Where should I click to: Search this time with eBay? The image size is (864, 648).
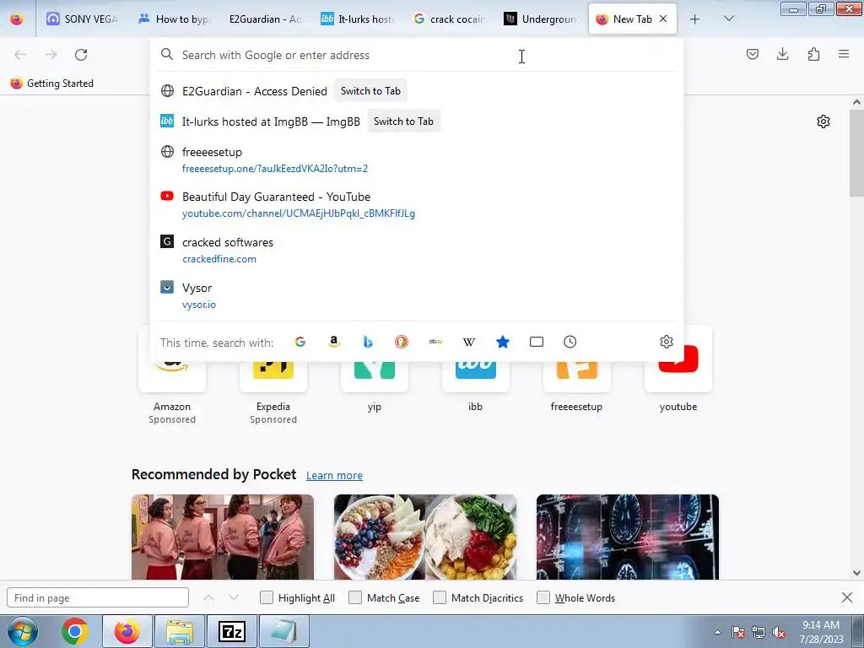click(435, 342)
